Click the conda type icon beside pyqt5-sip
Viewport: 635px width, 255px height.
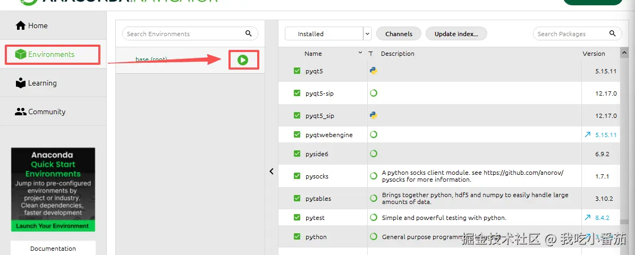click(x=374, y=93)
